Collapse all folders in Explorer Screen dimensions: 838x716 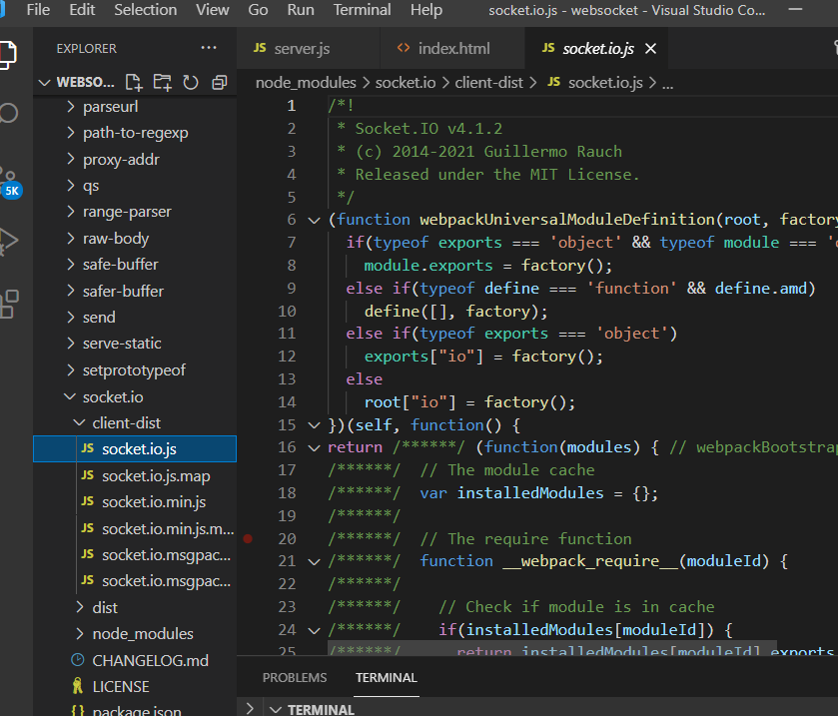click(219, 82)
